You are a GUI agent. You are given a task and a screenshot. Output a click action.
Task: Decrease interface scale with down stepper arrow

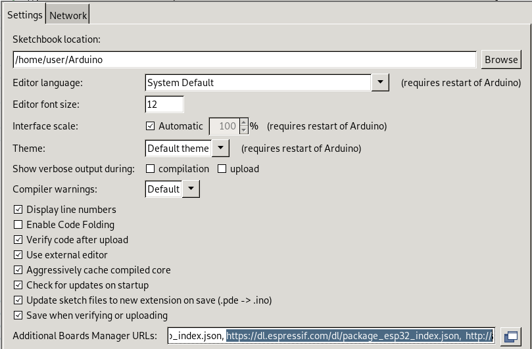point(243,130)
